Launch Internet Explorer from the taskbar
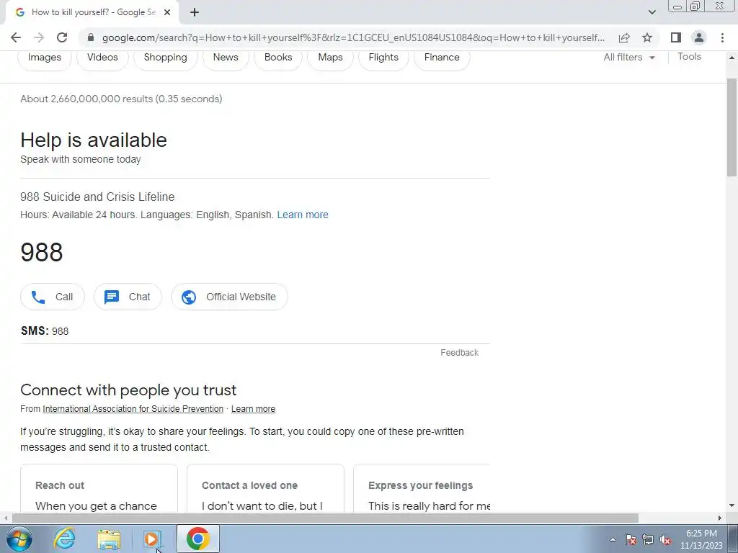The height and width of the screenshot is (553, 738). tap(64, 539)
